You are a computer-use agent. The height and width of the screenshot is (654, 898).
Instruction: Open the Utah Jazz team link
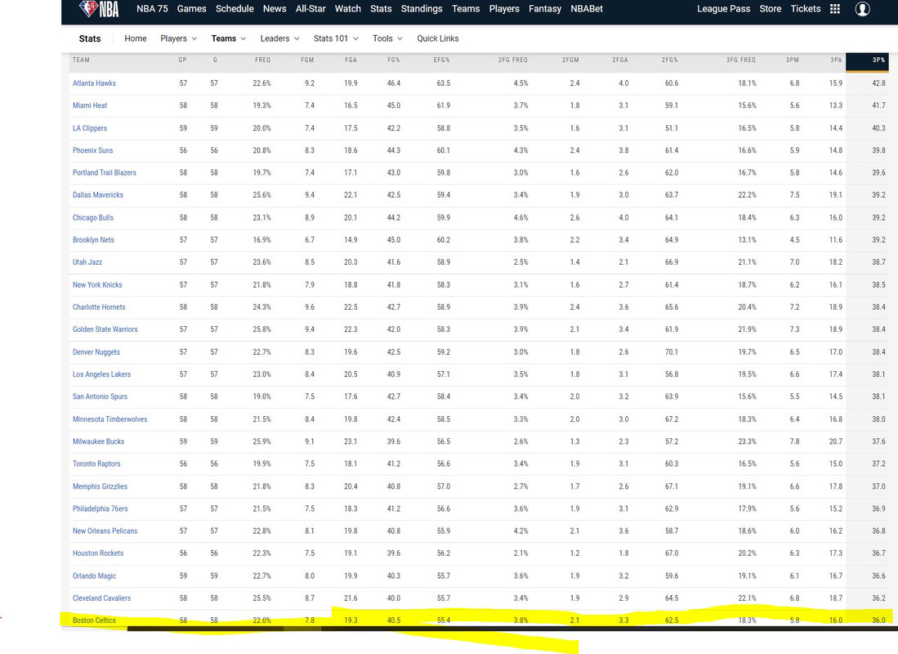click(x=87, y=262)
